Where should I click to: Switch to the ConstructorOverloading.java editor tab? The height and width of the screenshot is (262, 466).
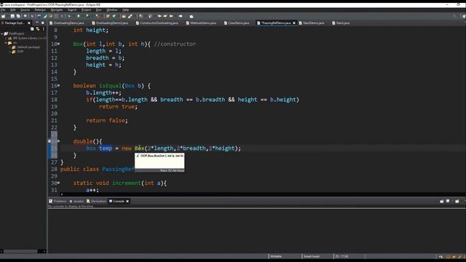coord(157,23)
